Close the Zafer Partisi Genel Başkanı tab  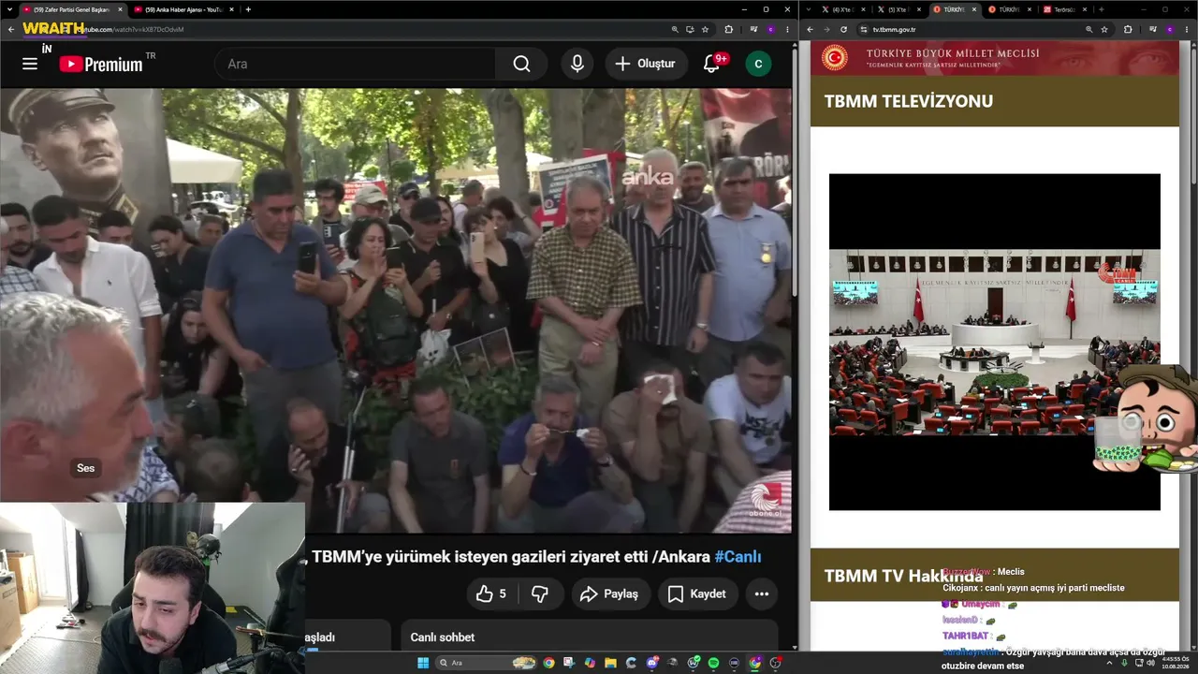tap(120, 9)
